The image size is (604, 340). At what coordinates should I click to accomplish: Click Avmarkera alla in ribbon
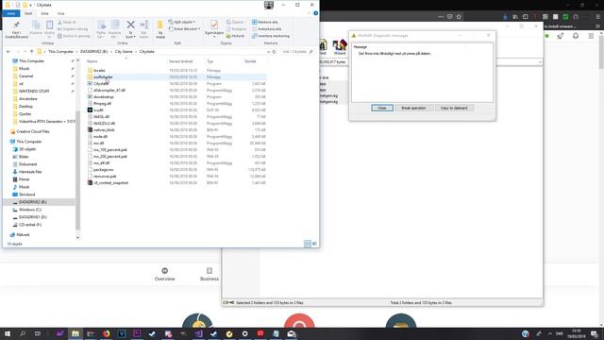click(x=266, y=29)
